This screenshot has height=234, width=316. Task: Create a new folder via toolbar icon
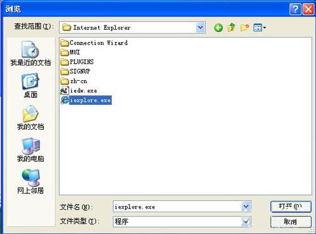(244, 28)
